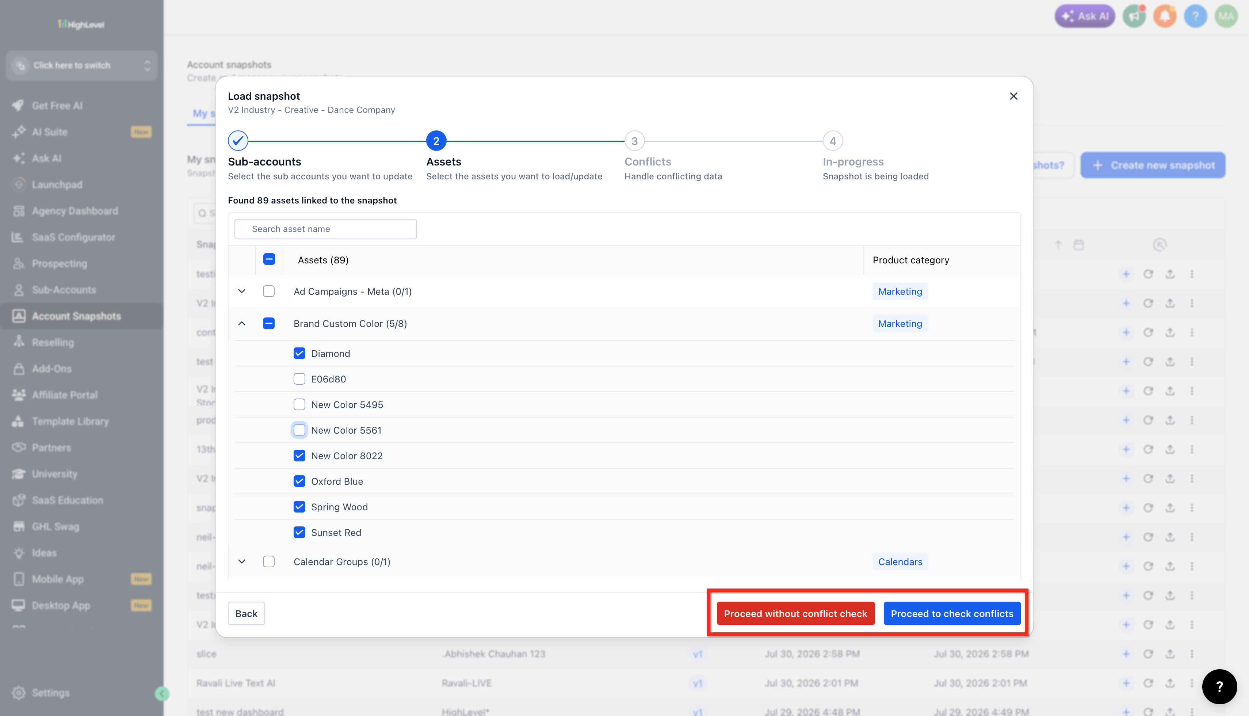Click Proceed to check conflicts
The image size is (1249, 716).
pyautogui.click(x=952, y=613)
